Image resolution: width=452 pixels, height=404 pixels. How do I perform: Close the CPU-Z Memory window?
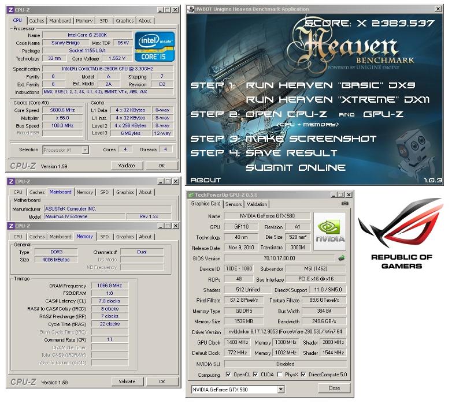[x=175, y=226]
